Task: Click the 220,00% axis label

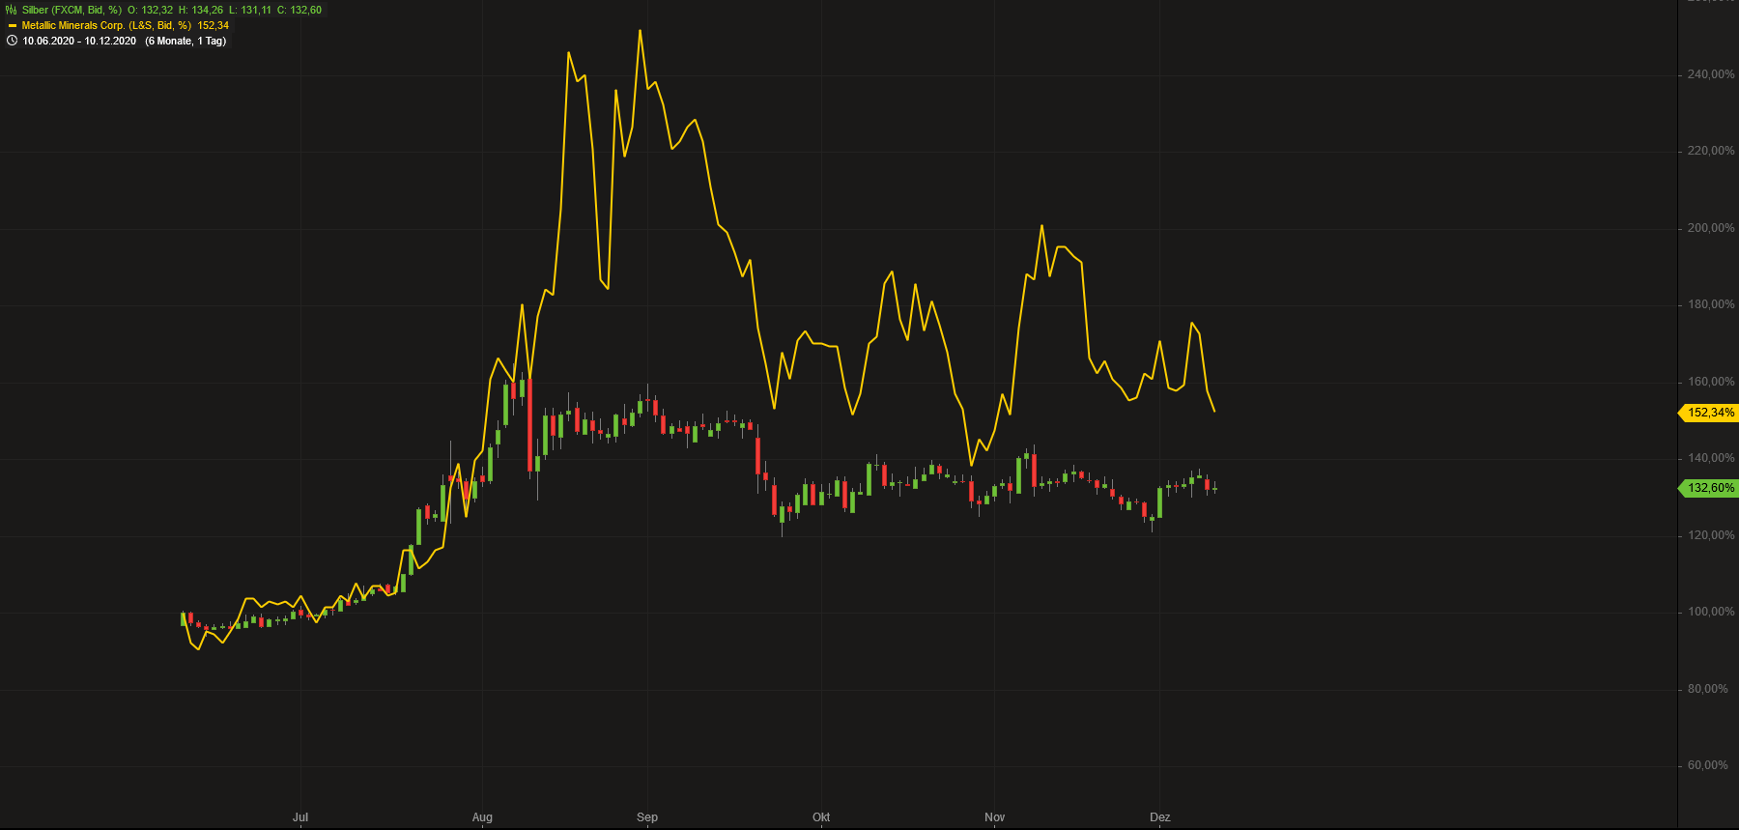Action: tap(1711, 151)
